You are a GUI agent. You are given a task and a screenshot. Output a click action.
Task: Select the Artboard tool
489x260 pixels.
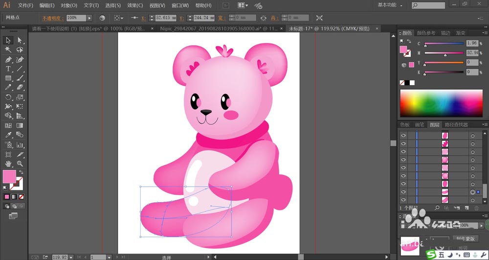(x=8, y=155)
